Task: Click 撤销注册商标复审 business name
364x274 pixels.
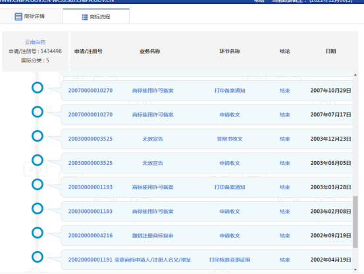Action: [x=153, y=235]
